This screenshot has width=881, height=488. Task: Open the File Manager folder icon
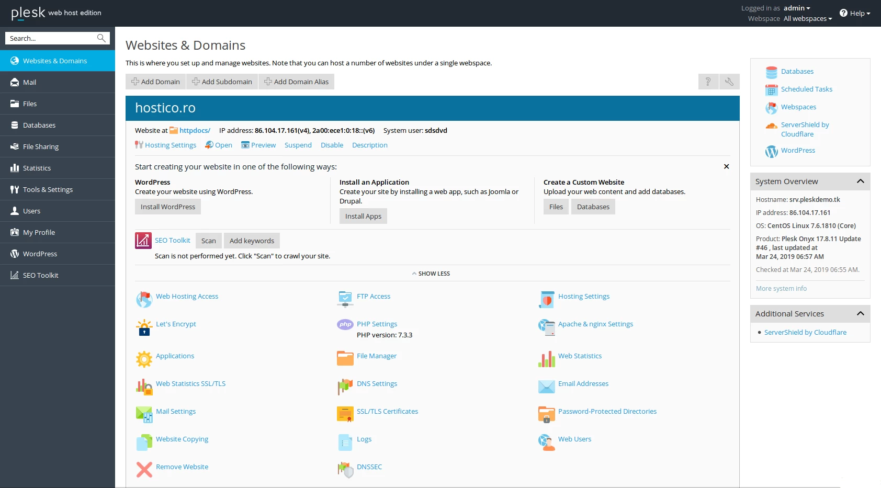tap(345, 358)
